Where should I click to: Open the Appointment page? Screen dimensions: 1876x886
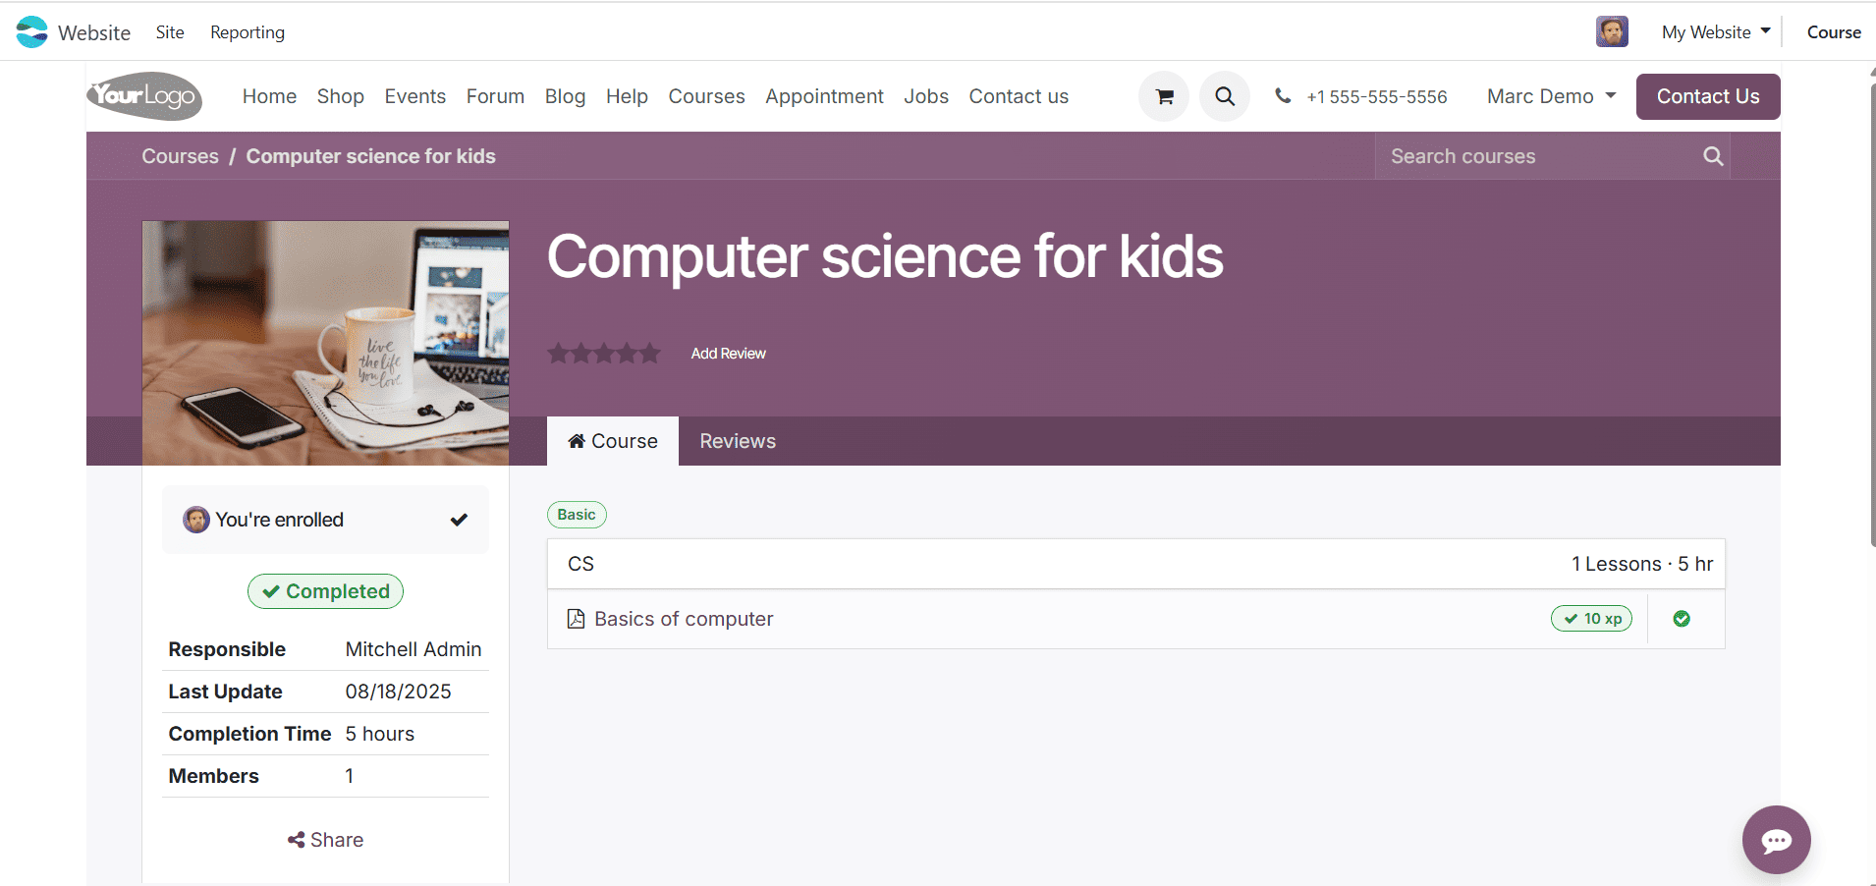click(x=825, y=96)
